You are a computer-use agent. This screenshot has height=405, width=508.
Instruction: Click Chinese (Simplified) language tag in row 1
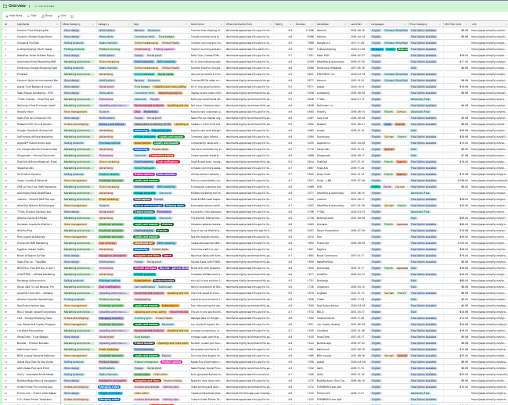click(x=395, y=30)
